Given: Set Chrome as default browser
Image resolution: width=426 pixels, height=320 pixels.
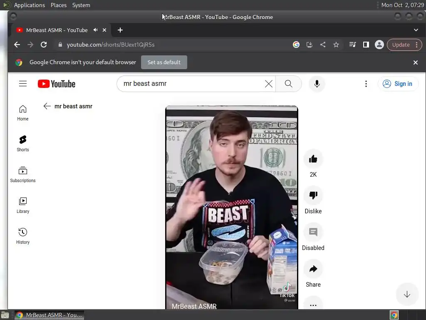Looking at the screenshot, I should [164, 62].
